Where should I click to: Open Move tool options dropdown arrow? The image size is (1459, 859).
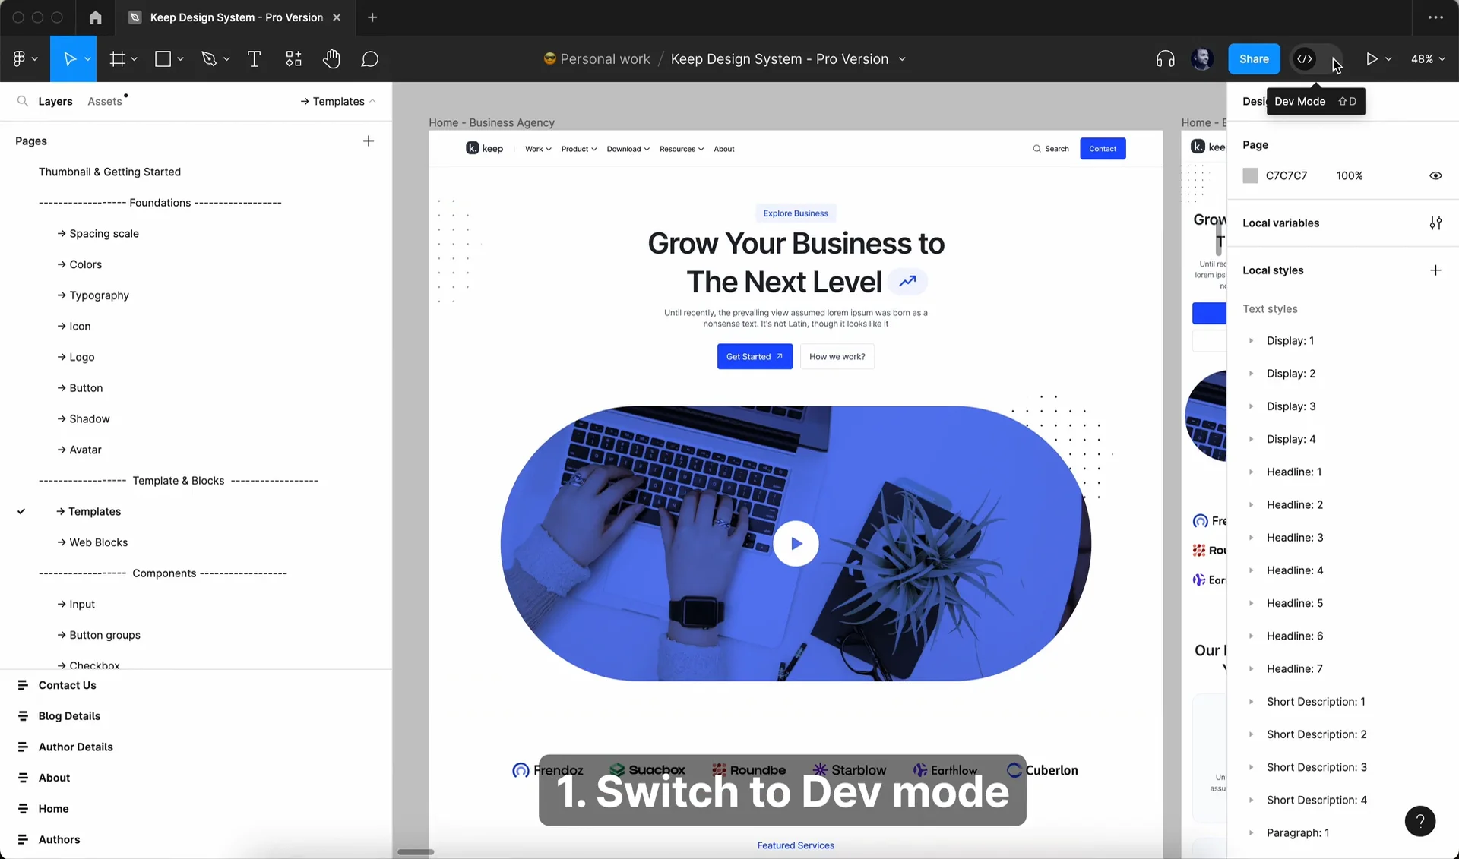tap(87, 58)
